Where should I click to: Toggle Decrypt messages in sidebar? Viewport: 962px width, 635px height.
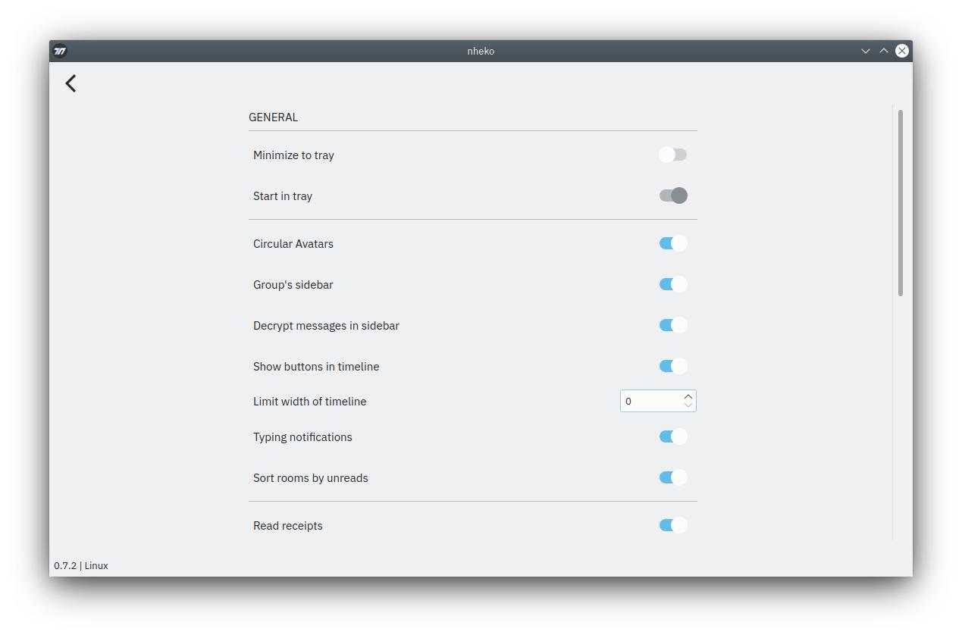pos(672,325)
